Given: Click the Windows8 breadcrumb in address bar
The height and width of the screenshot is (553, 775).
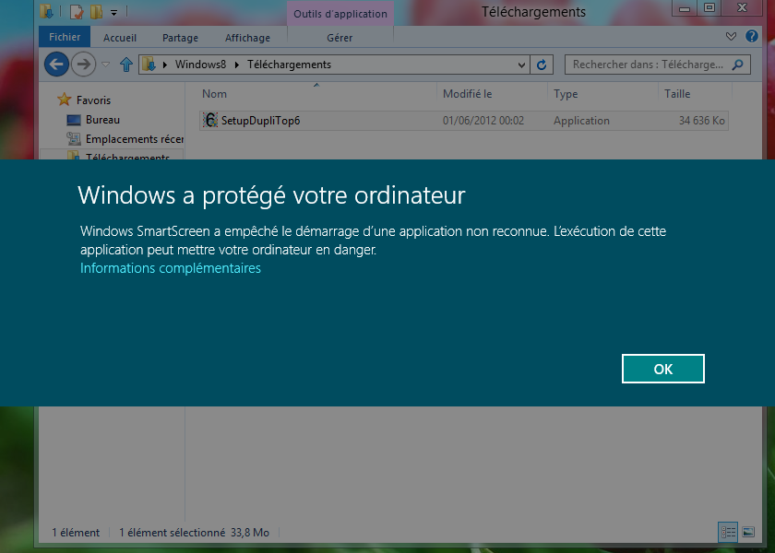Looking at the screenshot, I should coord(200,65).
